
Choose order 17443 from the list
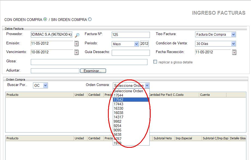pos(131,104)
